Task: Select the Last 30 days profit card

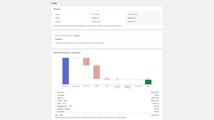Action: (143, 18)
